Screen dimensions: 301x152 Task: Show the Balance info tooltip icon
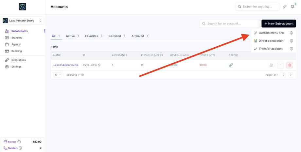19,142
